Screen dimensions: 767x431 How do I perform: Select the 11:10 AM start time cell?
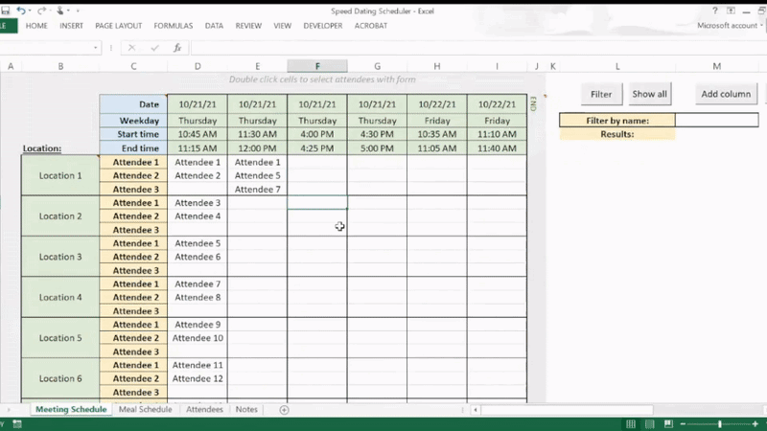tap(497, 134)
